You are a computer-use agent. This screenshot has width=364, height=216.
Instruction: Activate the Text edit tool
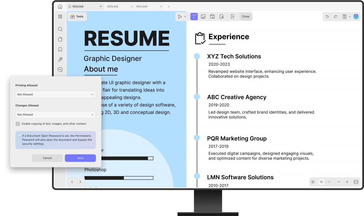tap(194, 17)
